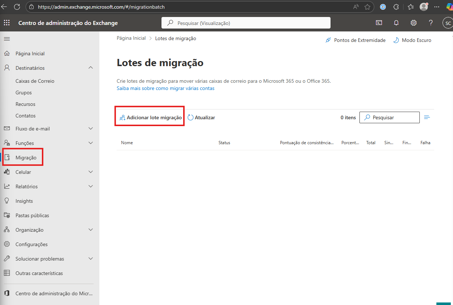This screenshot has width=453, height=305.
Task: Click Página Inicial breadcrumb link
Action: coord(131,38)
